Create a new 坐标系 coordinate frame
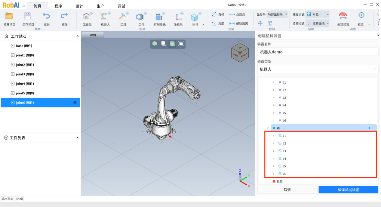 coord(179,16)
